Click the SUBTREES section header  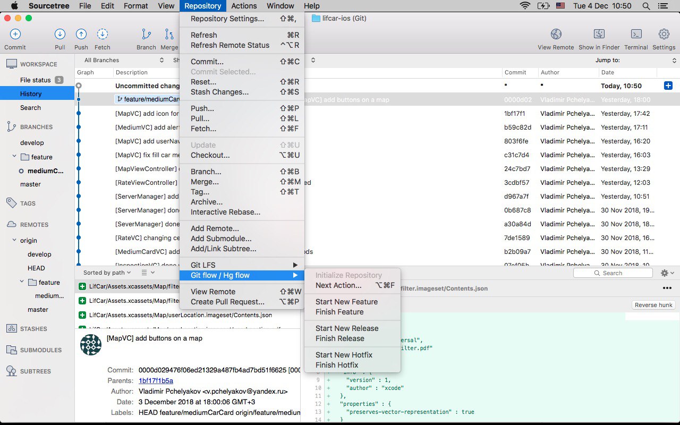[x=36, y=371]
